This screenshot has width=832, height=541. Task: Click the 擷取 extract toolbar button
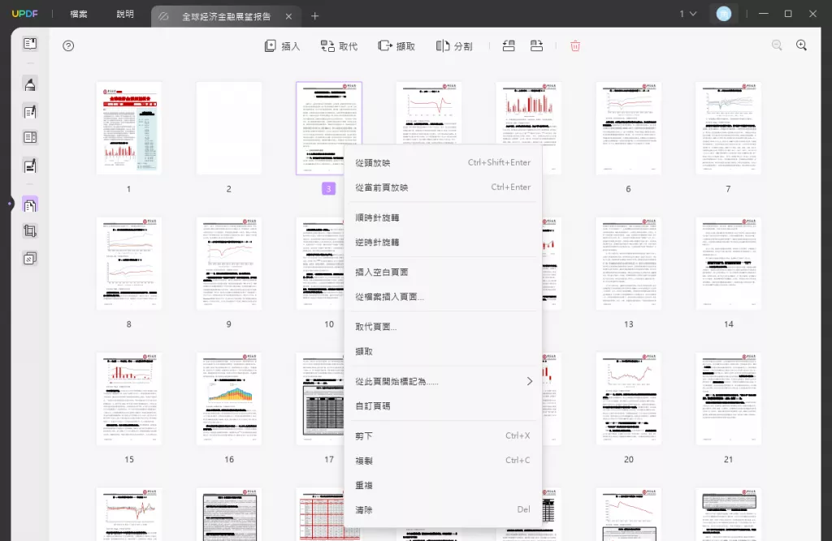pos(396,46)
